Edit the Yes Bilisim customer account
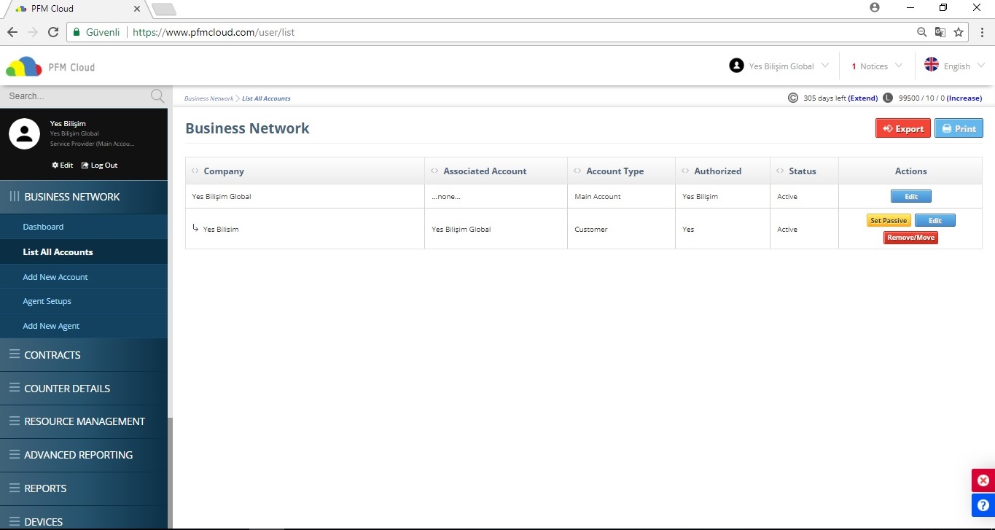This screenshot has height=530, width=995. [x=934, y=221]
